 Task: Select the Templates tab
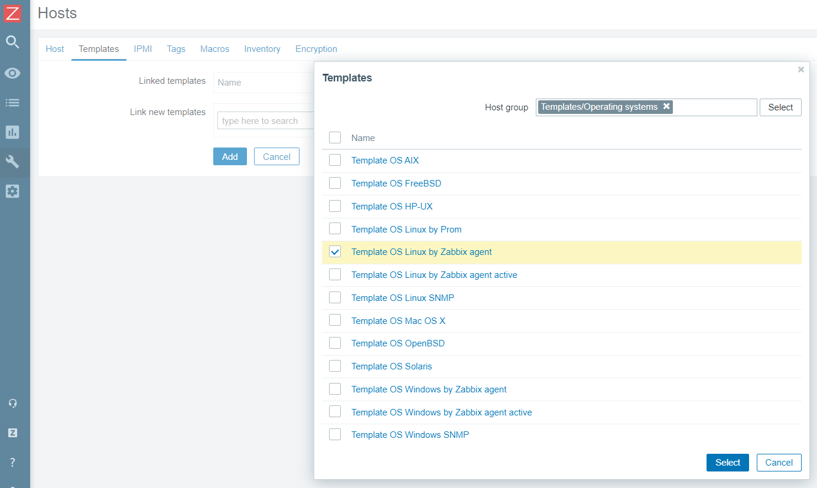(x=99, y=49)
